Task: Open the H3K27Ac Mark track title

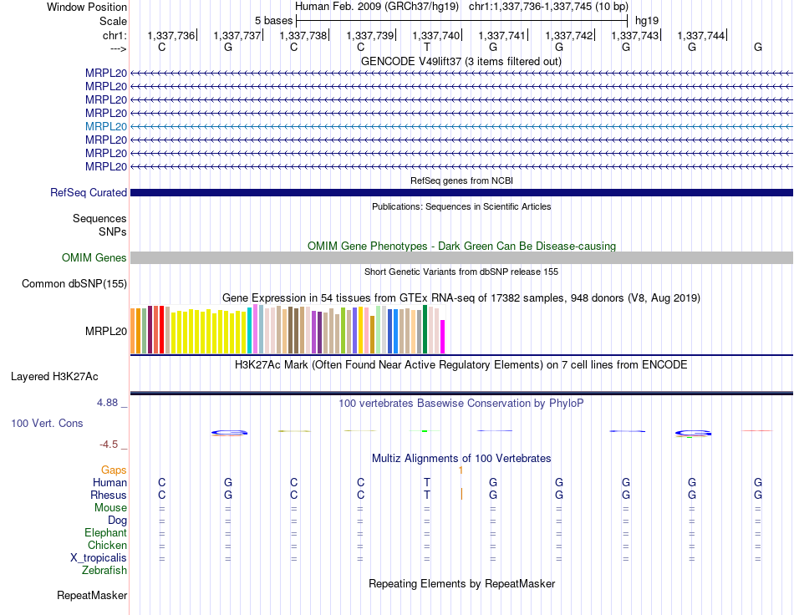Action: pos(461,365)
